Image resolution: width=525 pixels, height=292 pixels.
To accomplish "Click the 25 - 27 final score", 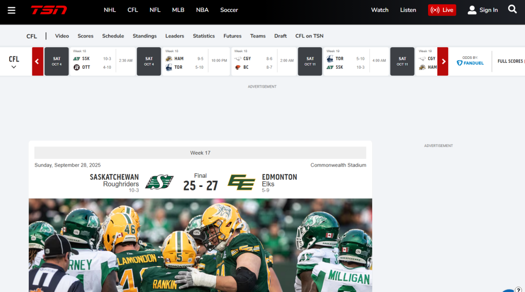I will pyautogui.click(x=200, y=185).
